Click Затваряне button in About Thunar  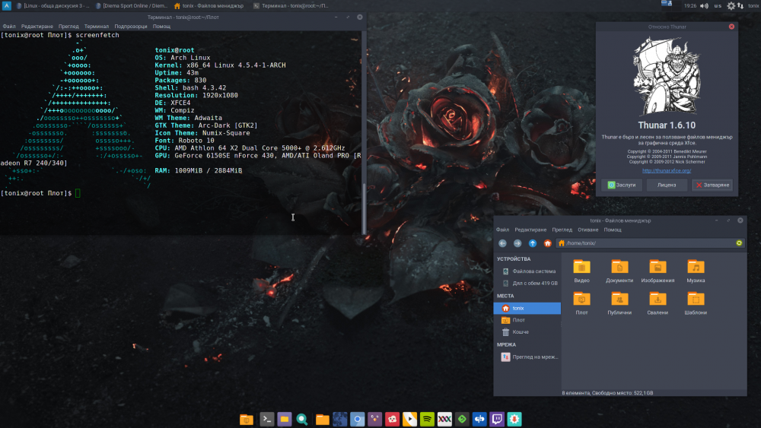pyautogui.click(x=712, y=185)
